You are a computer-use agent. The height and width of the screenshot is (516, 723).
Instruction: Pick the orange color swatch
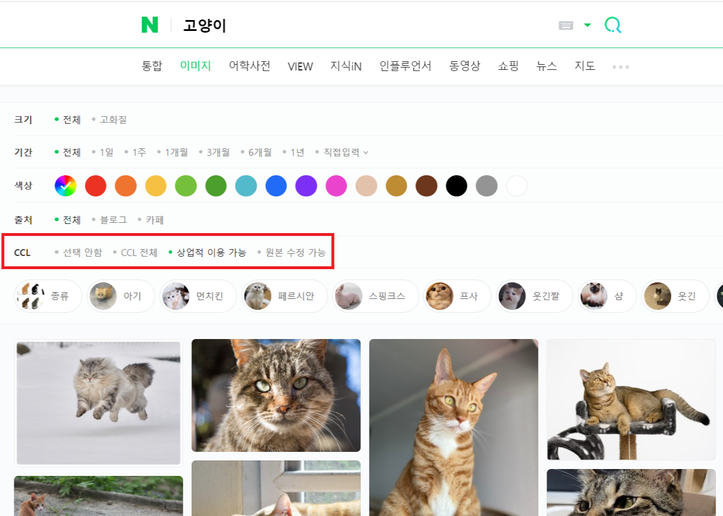click(x=125, y=186)
